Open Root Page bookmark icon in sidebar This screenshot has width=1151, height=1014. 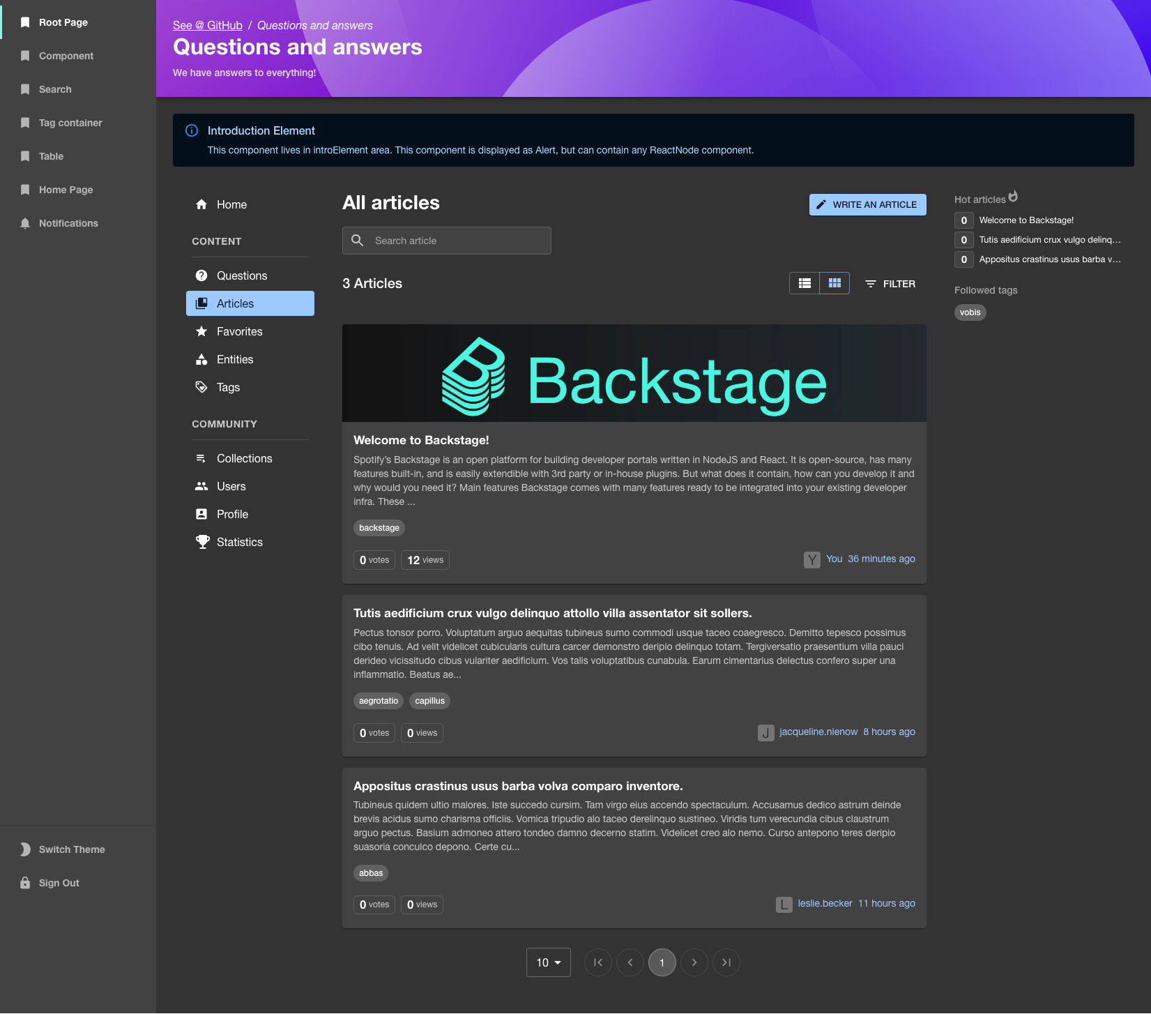pyautogui.click(x=25, y=22)
